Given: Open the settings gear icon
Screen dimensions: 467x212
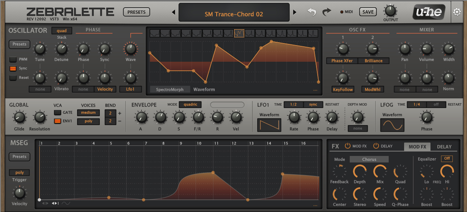Looking at the screenshot, I should click(456, 12).
